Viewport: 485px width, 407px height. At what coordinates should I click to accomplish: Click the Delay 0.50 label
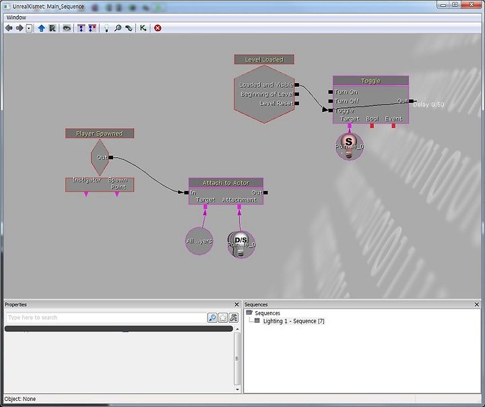click(428, 105)
